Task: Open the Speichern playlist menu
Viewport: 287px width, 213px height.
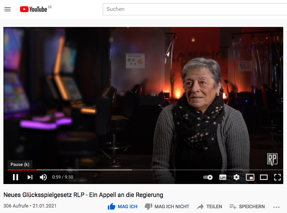Action: coord(247,207)
